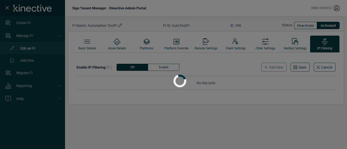Click the Add New button

[x=274, y=67]
